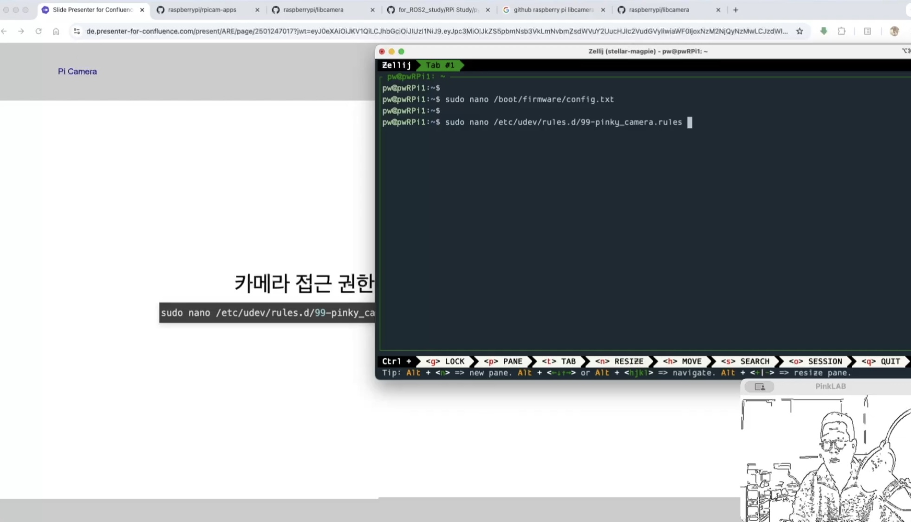The image size is (911, 522).
Task: Click the site settings icon in address bar
Action: click(x=77, y=31)
